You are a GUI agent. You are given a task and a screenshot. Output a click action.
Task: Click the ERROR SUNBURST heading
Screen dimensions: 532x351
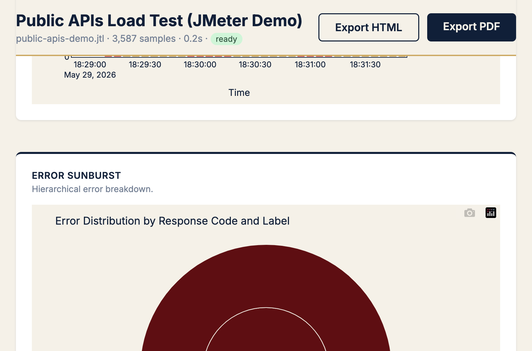pos(76,175)
